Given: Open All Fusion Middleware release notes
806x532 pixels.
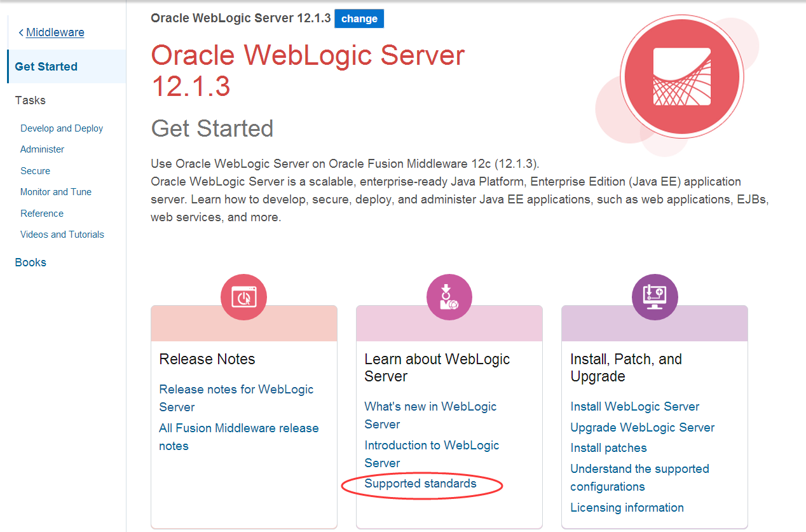Looking at the screenshot, I should (x=239, y=437).
